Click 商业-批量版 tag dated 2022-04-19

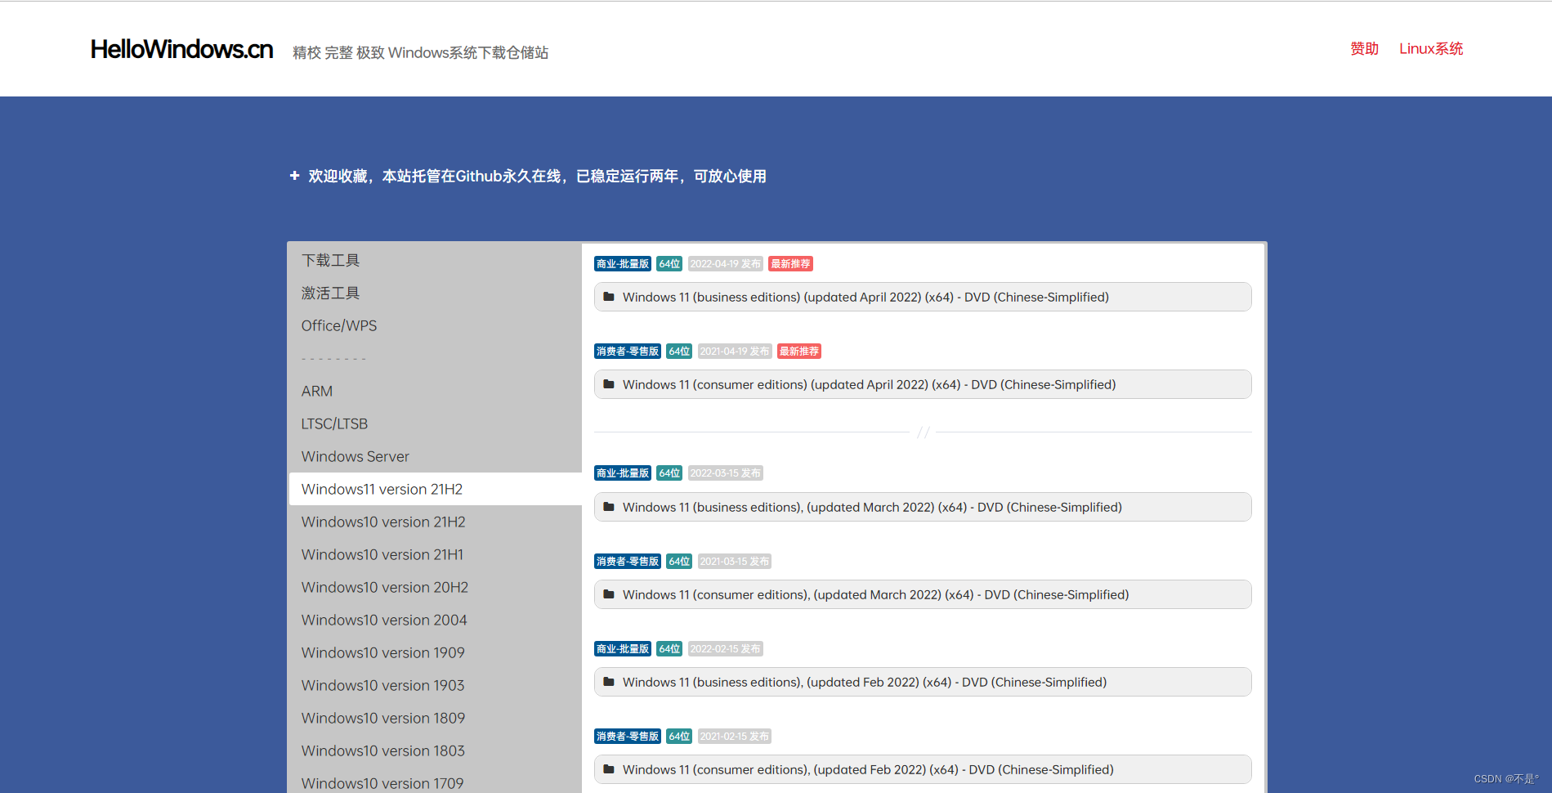(623, 264)
